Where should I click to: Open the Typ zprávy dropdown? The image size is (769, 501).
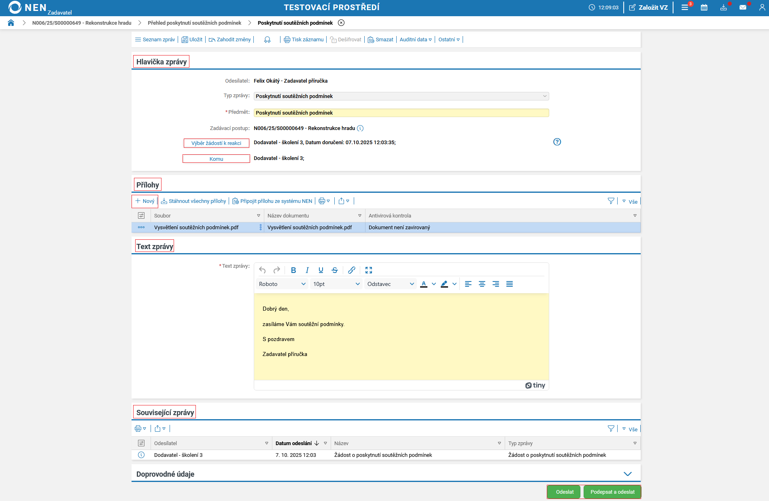[x=401, y=96]
